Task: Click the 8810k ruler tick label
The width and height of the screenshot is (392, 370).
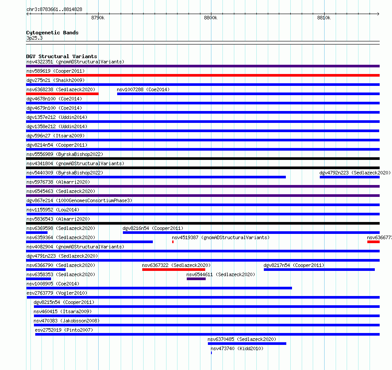Action: tap(324, 18)
